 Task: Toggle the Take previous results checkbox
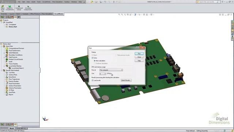point(116,55)
